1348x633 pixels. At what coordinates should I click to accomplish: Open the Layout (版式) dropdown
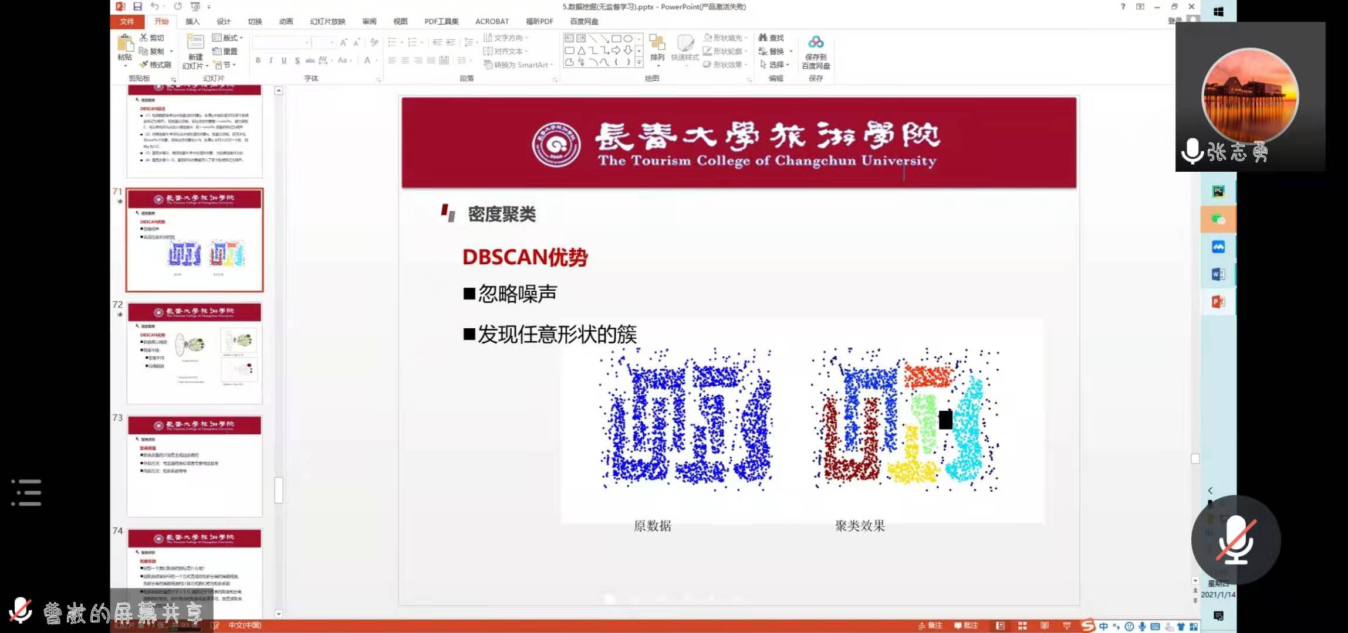point(227,38)
